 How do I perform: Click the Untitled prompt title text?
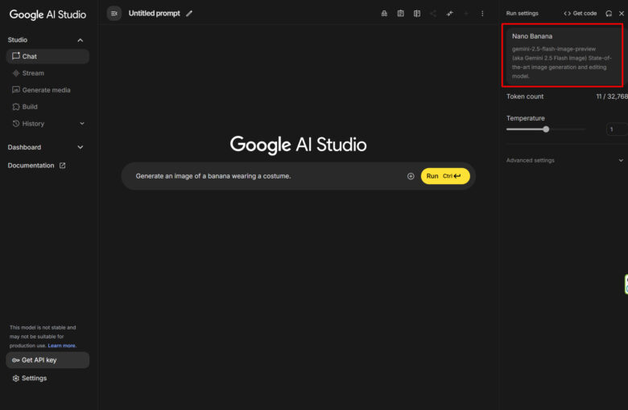tap(155, 14)
